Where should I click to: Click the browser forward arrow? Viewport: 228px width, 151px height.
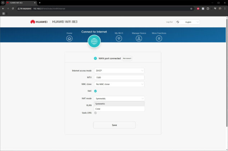[8, 9]
